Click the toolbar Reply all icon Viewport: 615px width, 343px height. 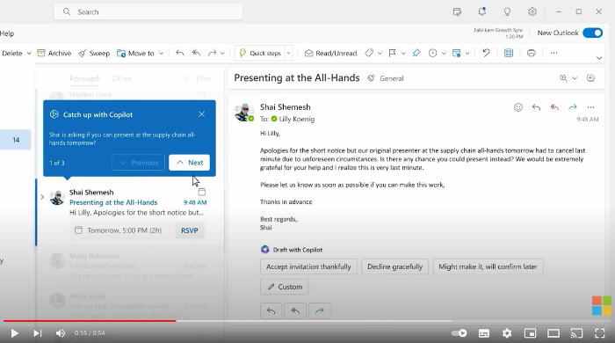(196, 53)
